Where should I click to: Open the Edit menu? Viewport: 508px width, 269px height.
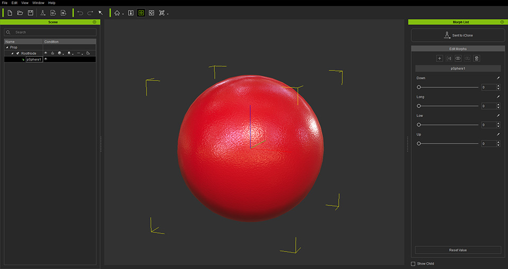[15, 3]
